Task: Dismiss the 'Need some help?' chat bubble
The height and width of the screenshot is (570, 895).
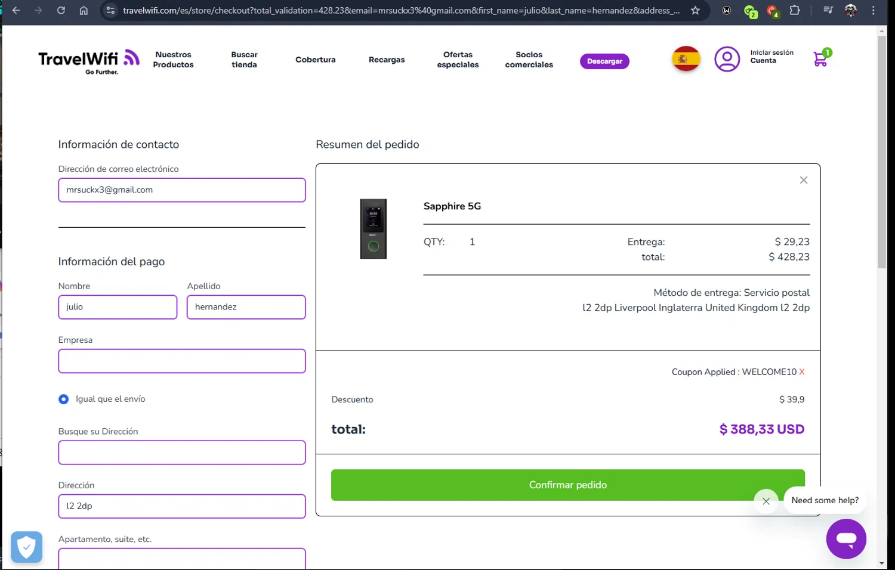Action: (x=766, y=501)
